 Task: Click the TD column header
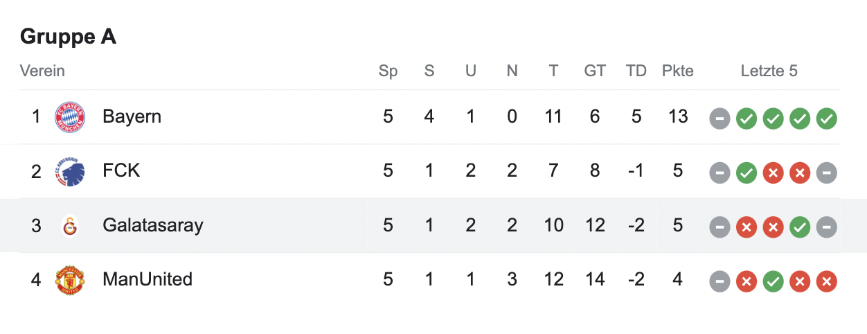pos(636,71)
